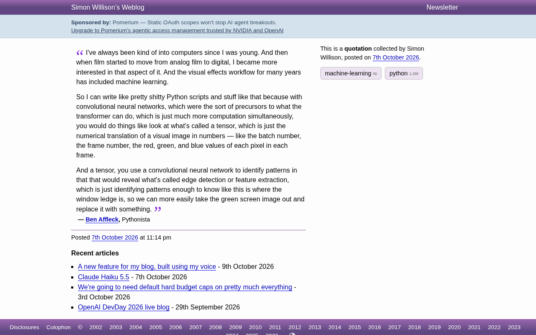Go to the 2022 archive
The image size is (536, 335).
coord(494,327)
